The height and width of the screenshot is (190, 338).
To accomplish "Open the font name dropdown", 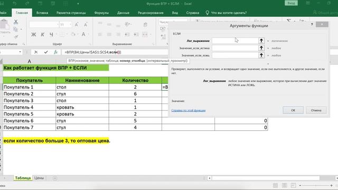I will [x=58, y=25].
